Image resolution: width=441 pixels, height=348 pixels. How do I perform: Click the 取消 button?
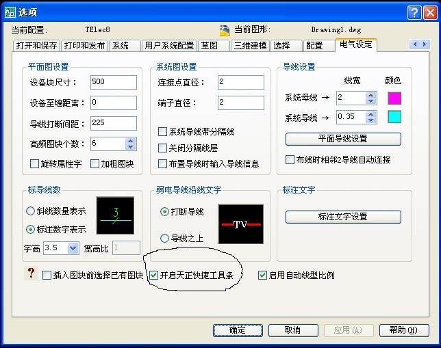tap(293, 330)
